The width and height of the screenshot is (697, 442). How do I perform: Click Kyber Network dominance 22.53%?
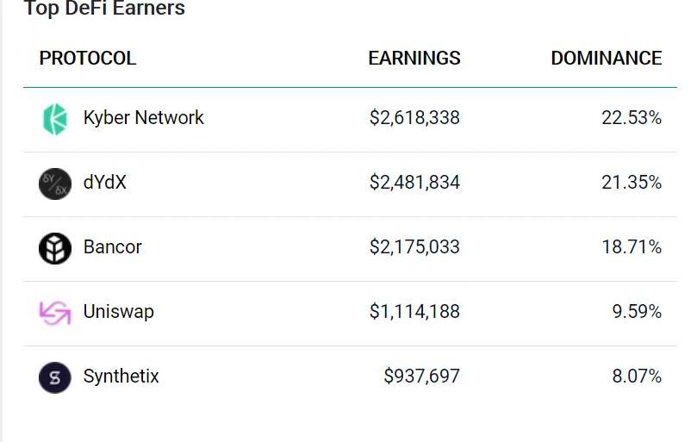[x=632, y=118]
